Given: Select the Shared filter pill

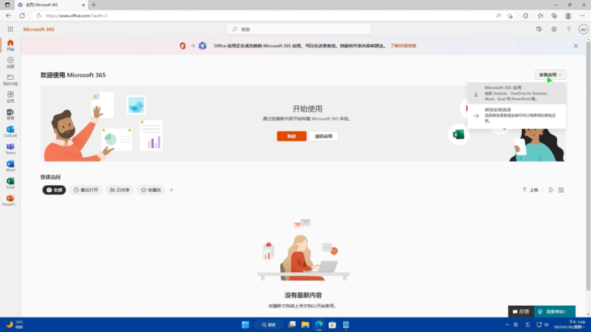Looking at the screenshot, I should tap(119, 190).
